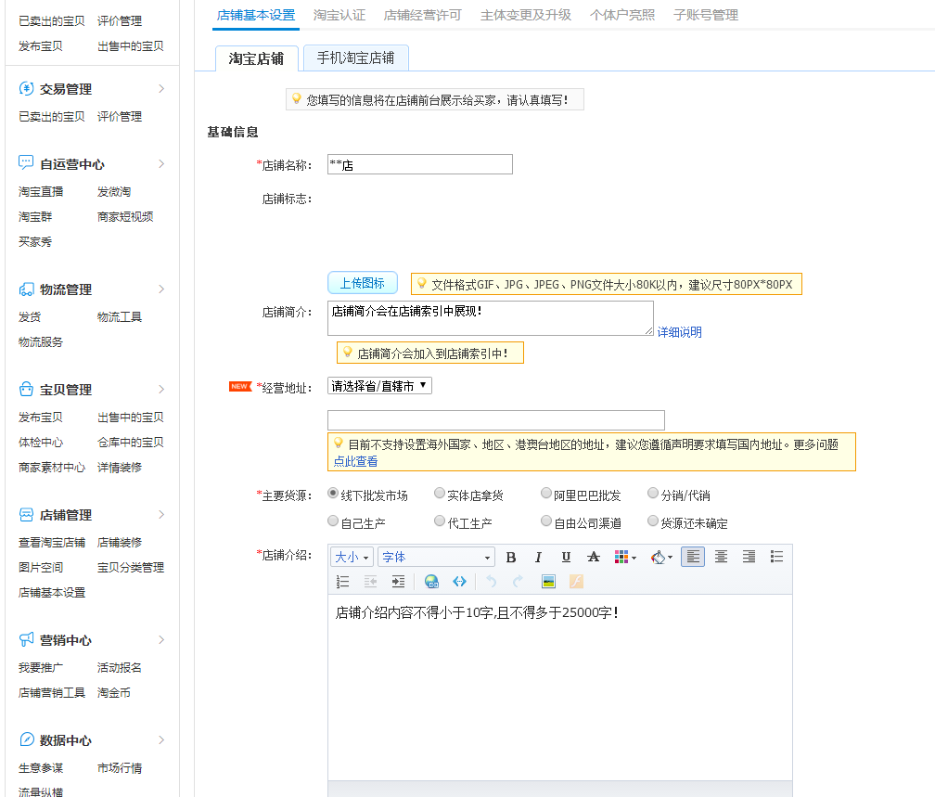Center-align editor text
The image size is (935, 797).
pyautogui.click(x=721, y=557)
